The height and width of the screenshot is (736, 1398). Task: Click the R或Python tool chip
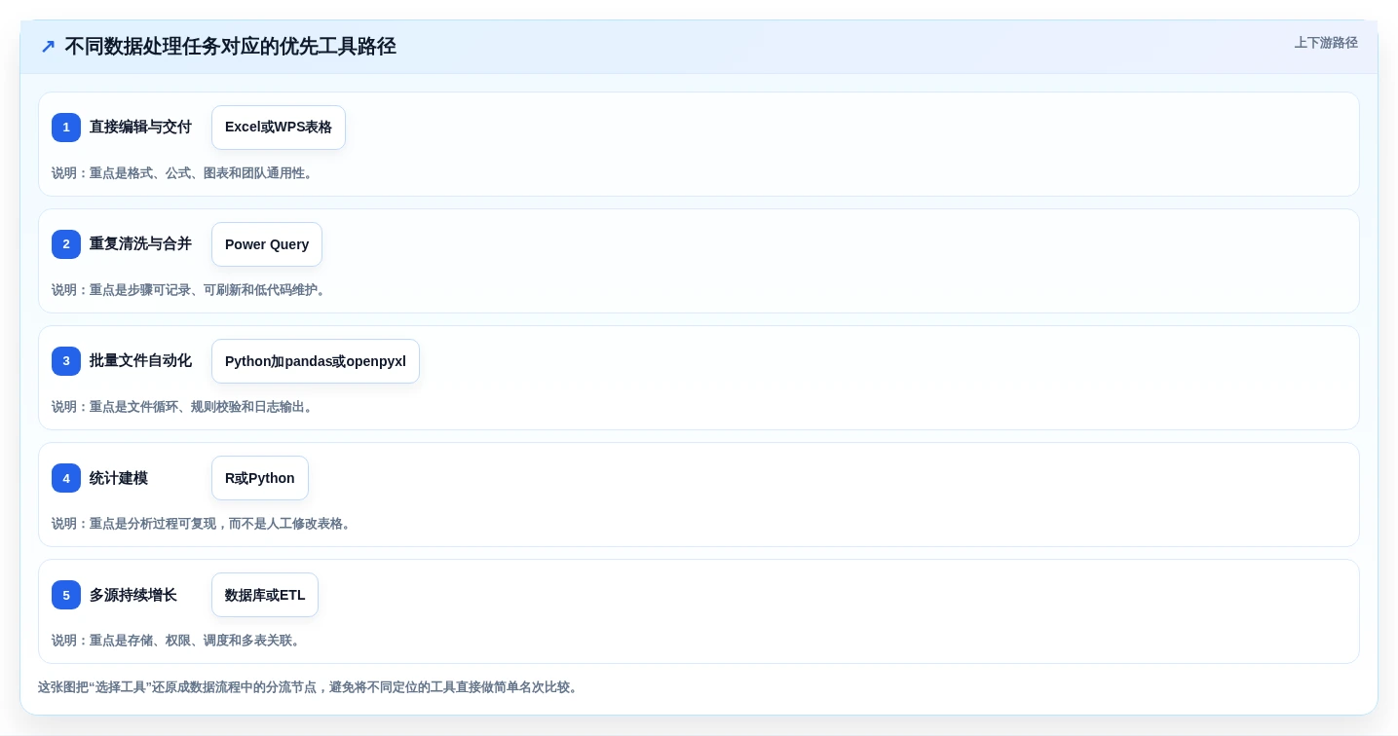260,478
